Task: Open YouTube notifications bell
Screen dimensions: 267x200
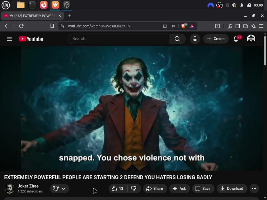Action: coord(236,39)
